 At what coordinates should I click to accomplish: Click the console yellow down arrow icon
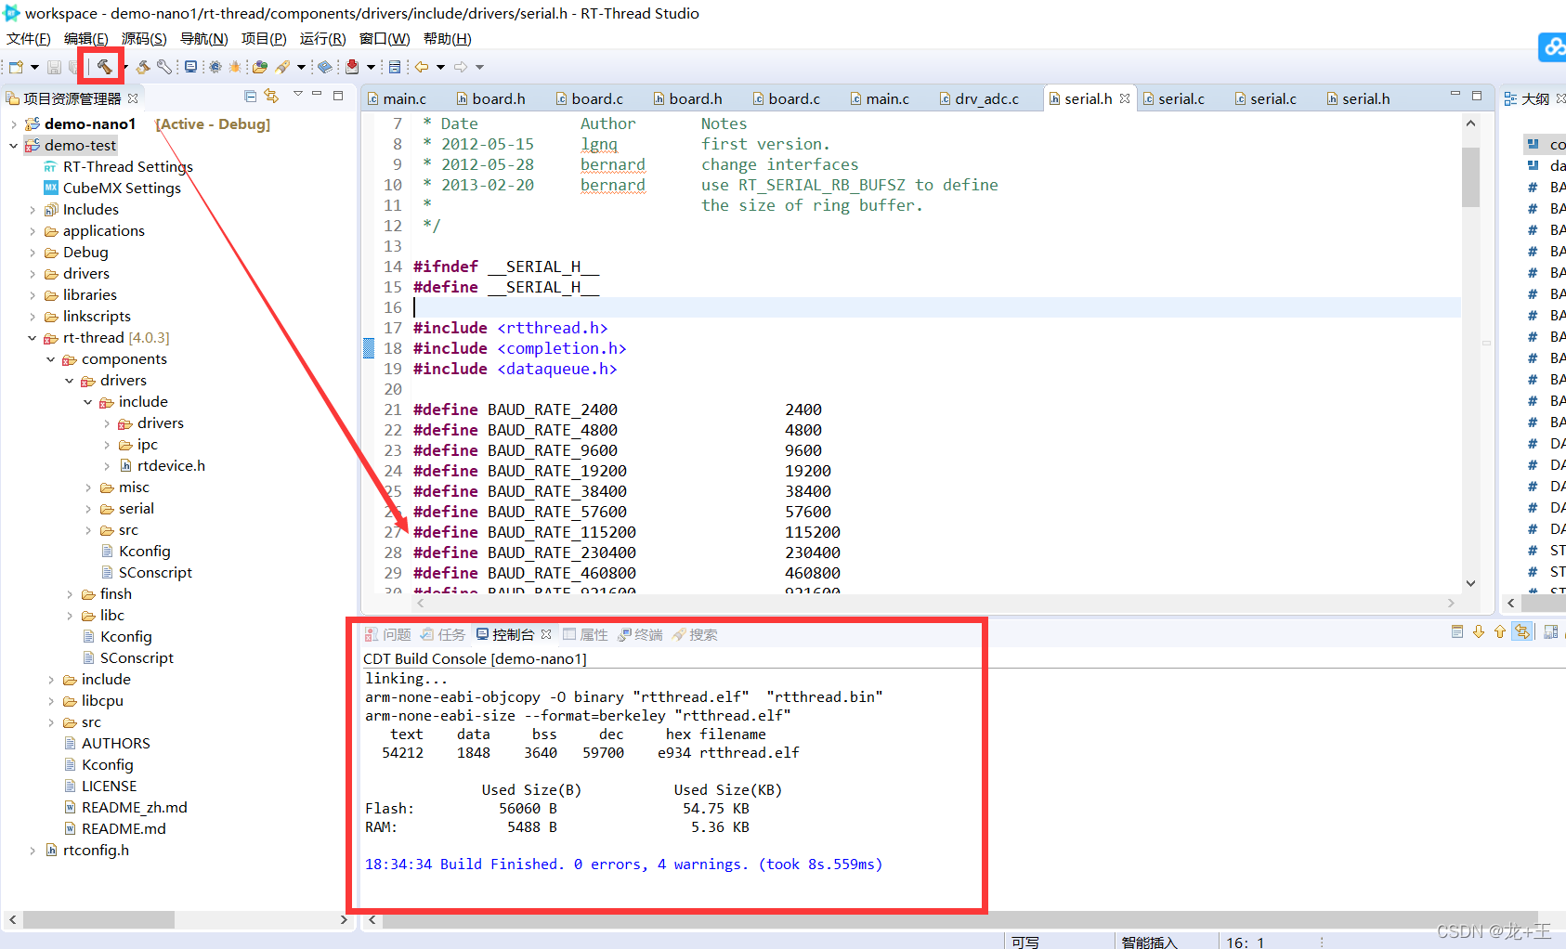(x=1479, y=632)
